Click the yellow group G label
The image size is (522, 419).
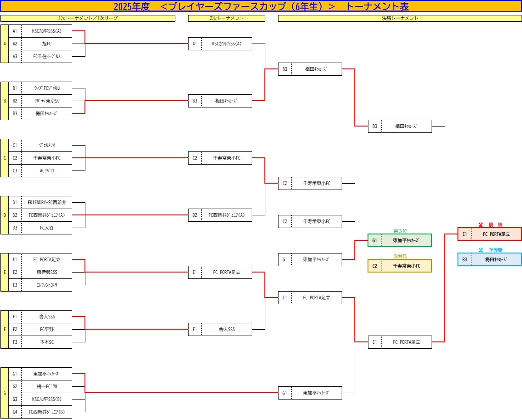[x=5, y=393]
